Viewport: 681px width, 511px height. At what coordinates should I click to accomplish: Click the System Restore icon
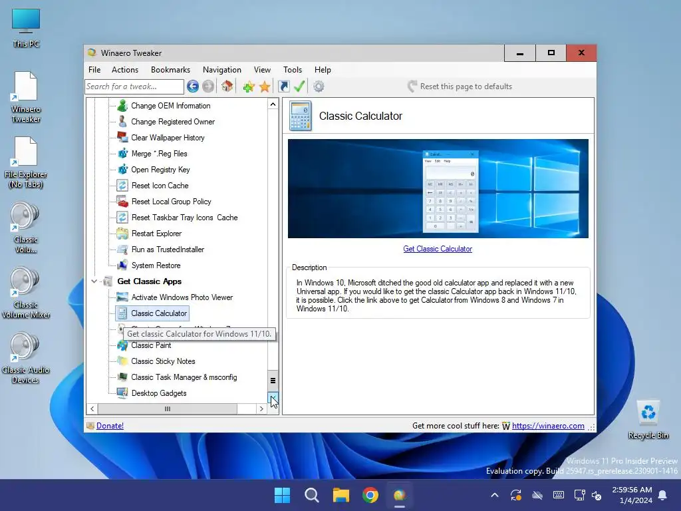point(122,265)
